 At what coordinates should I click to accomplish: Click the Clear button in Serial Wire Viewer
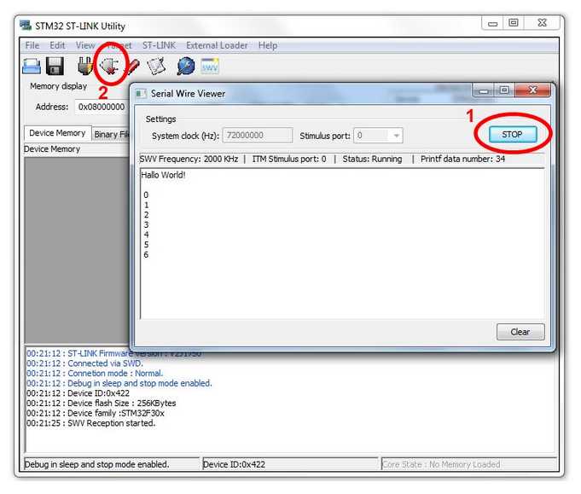tap(520, 332)
